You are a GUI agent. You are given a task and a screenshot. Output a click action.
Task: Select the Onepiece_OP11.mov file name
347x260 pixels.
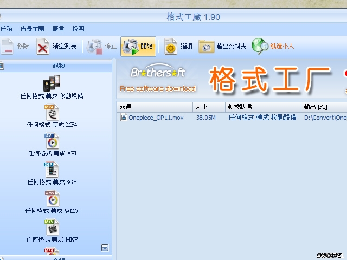(156, 118)
